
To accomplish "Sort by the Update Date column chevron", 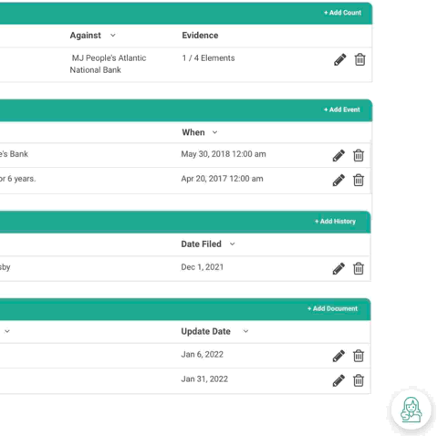I will point(245,331).
